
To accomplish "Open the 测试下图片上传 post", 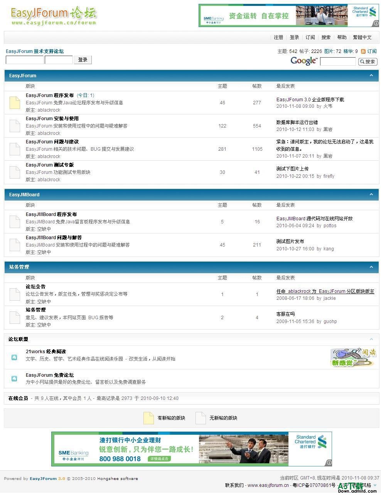I will pyautogui.click(x=292, y=169).
